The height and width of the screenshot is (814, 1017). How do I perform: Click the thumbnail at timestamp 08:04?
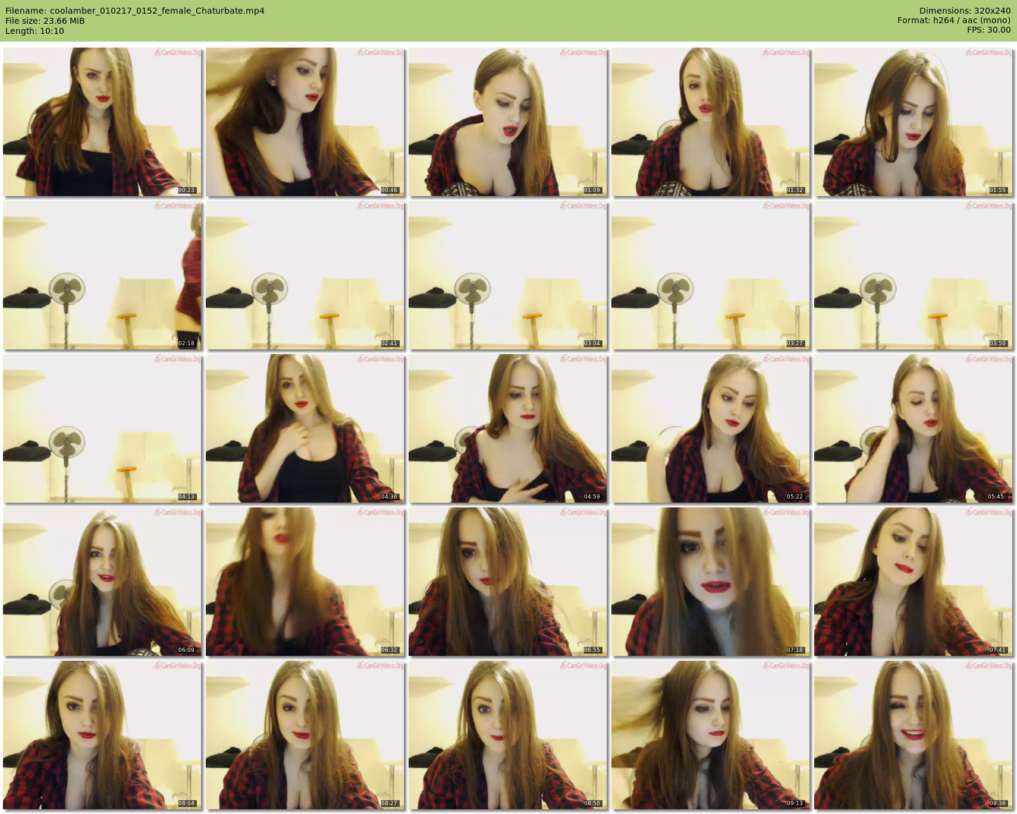tap(102, 735)
